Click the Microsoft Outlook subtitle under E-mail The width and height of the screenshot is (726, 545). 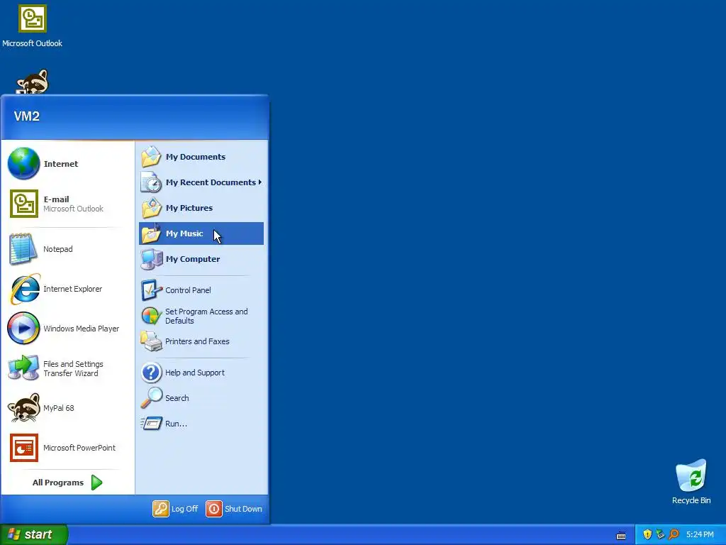coord(73,209)
